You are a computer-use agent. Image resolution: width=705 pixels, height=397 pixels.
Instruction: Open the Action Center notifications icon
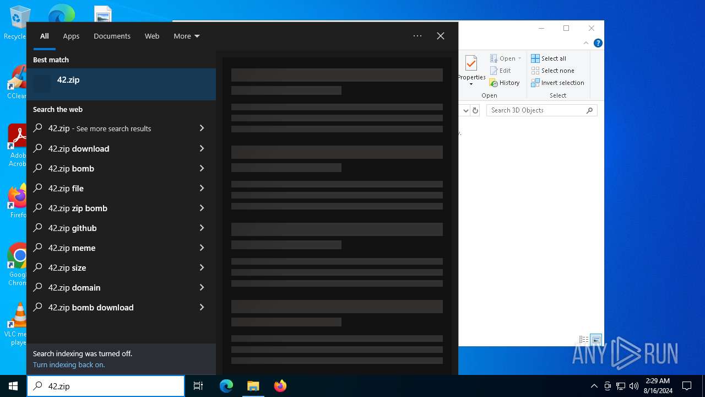coord(687,386)
